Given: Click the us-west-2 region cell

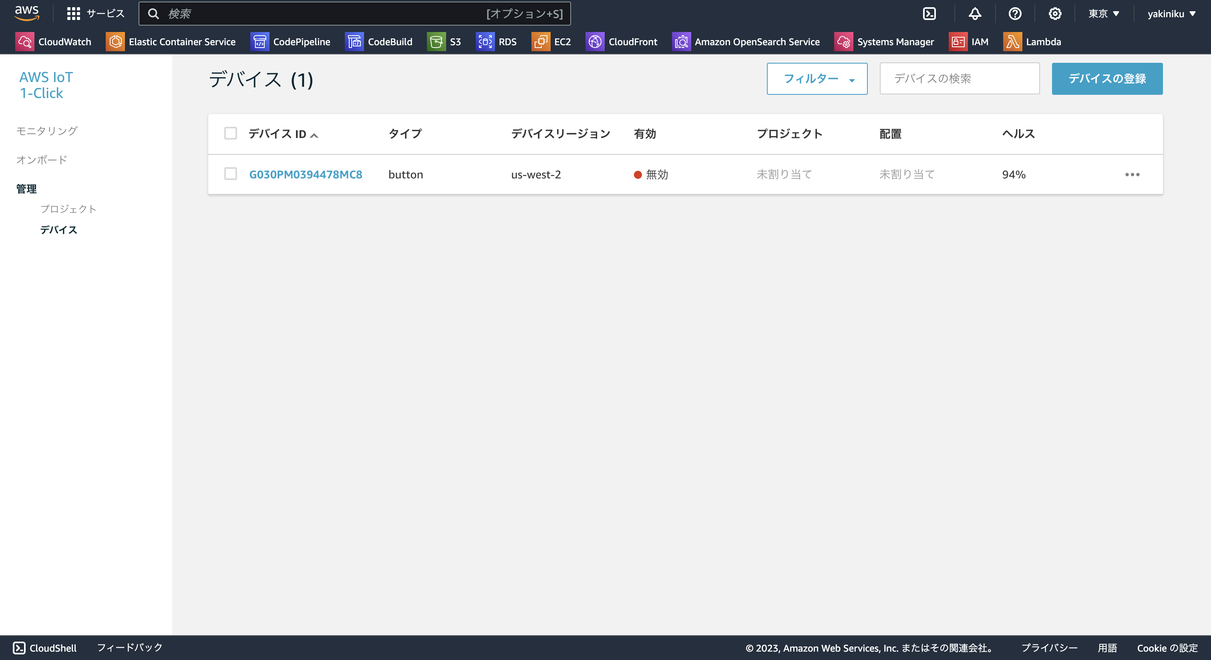Looking at the screenshot, I should pyautogui.click(x=536, y=175).
